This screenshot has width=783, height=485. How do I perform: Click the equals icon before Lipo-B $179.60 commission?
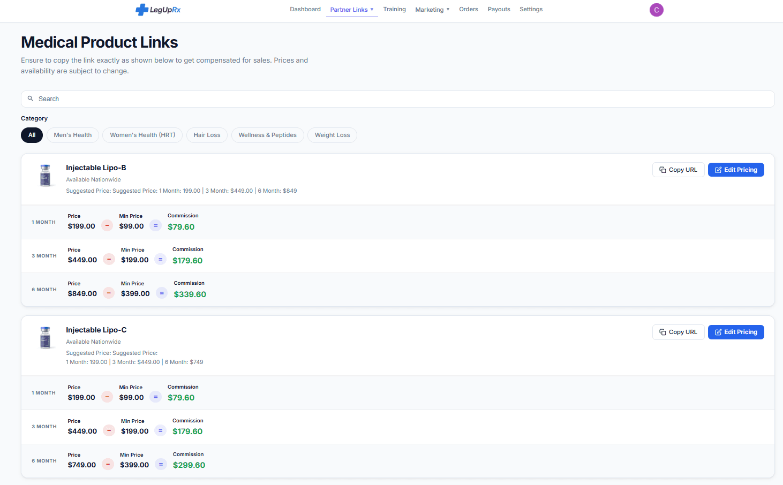pos(160,259)
